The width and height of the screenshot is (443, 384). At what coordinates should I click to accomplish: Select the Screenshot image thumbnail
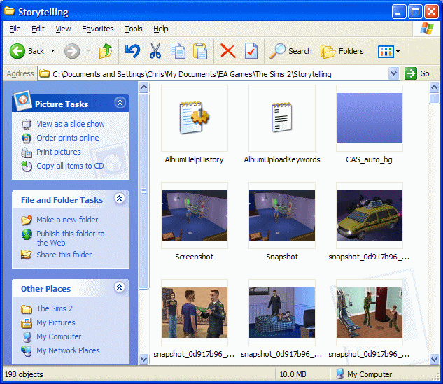195,215
